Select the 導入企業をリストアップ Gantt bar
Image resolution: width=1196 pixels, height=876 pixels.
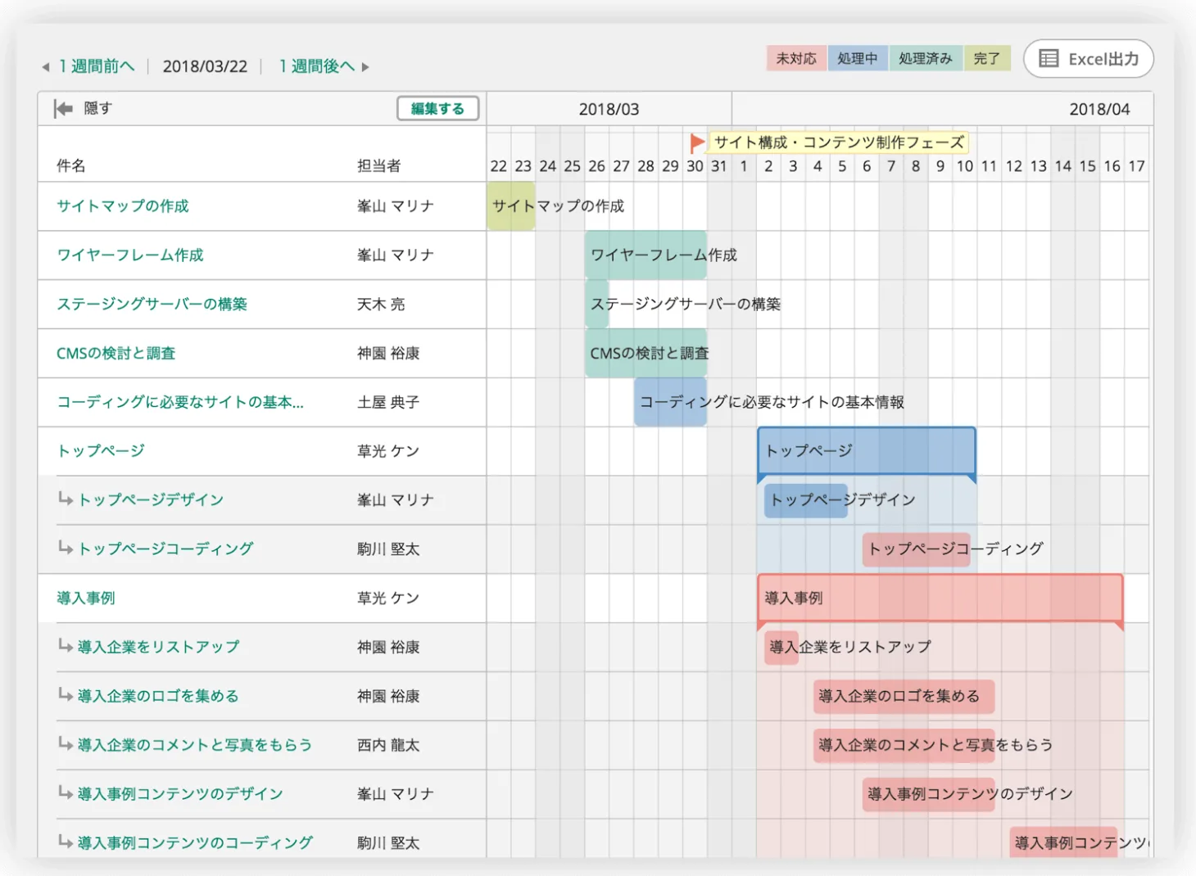(x=781, y=647)
